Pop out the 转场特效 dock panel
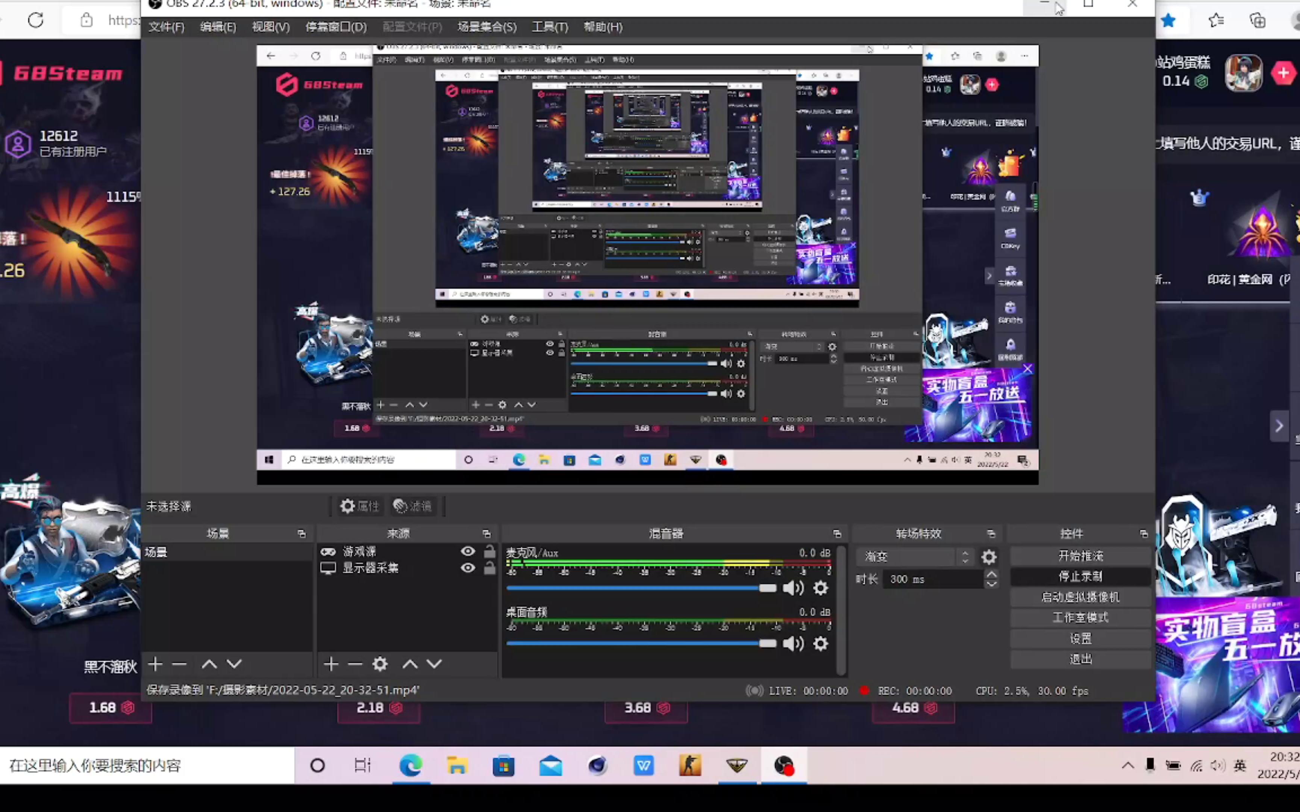 point(991,533)
